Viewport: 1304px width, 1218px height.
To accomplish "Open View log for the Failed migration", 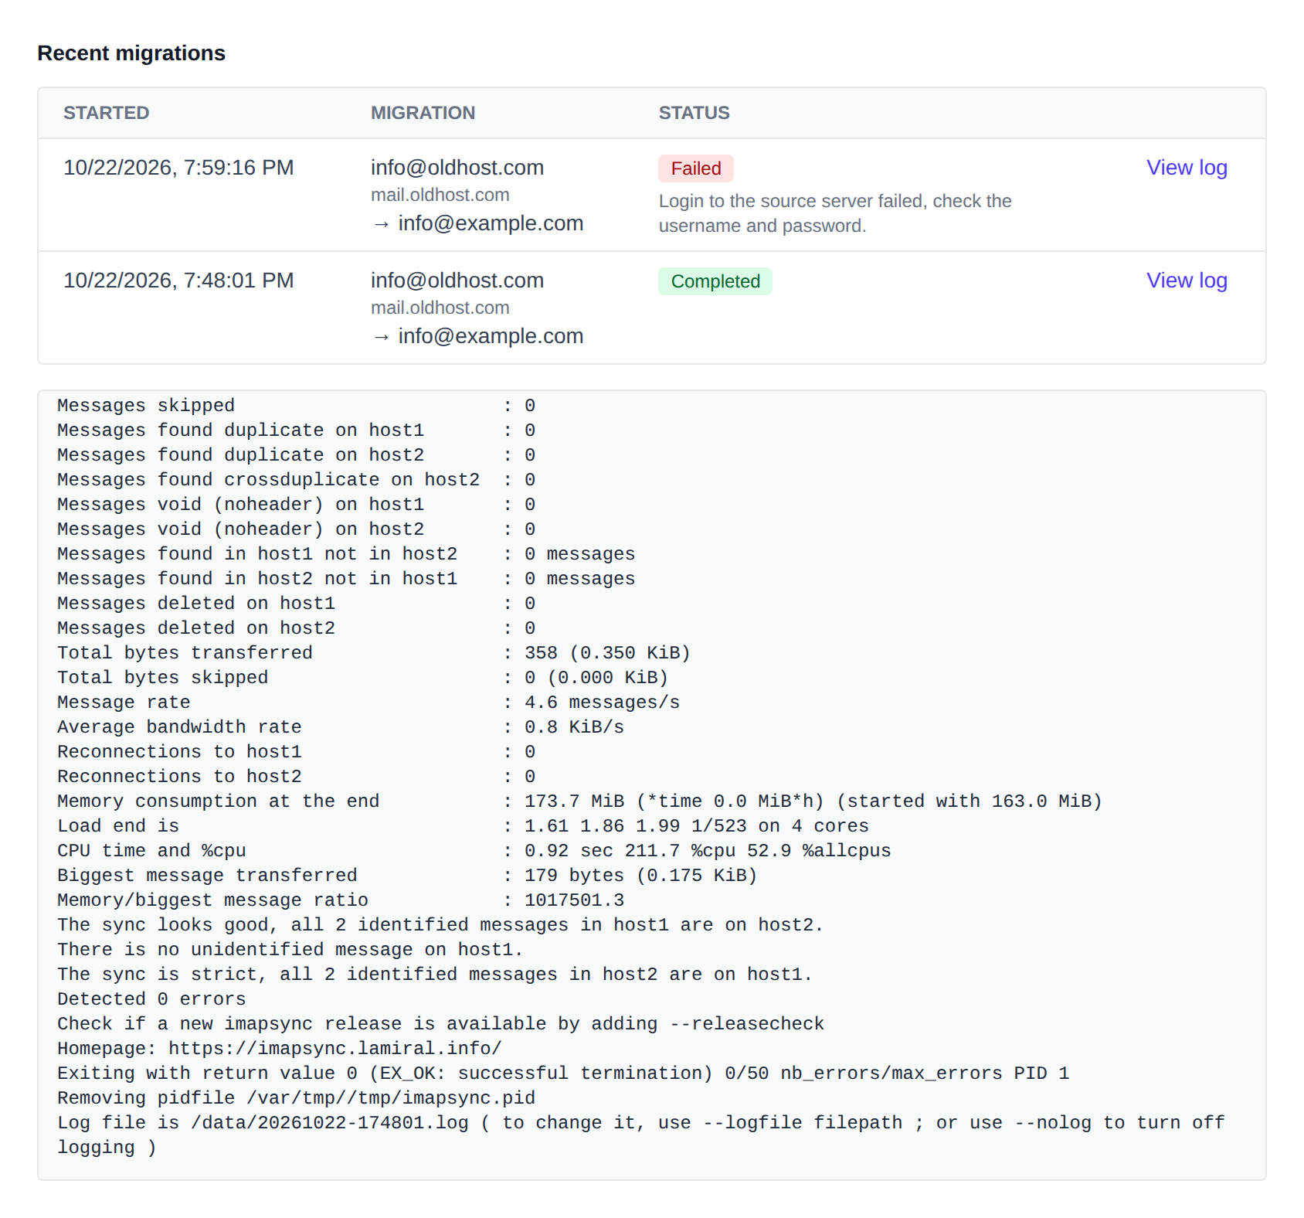I will (1187, 168).
